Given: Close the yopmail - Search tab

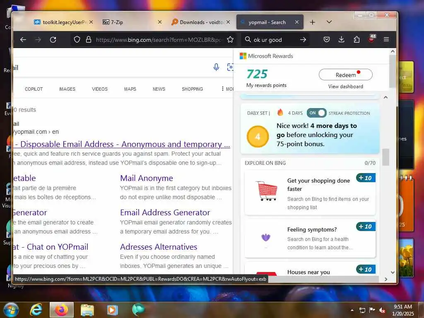Looking at the screenshot, I should point(296,22).
